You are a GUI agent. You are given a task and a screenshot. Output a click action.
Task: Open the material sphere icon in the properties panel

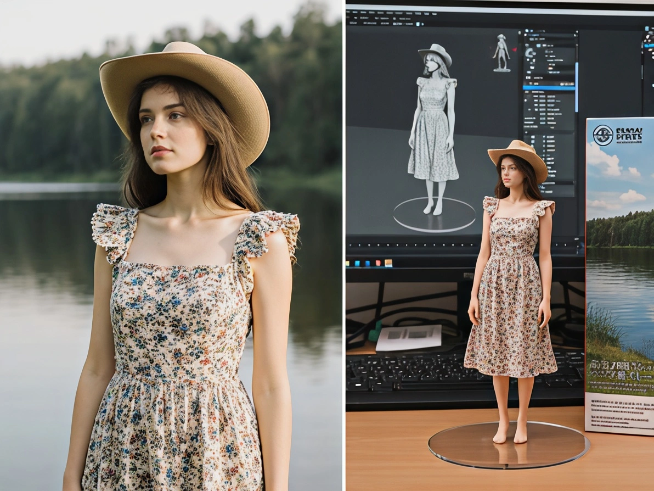531,53
